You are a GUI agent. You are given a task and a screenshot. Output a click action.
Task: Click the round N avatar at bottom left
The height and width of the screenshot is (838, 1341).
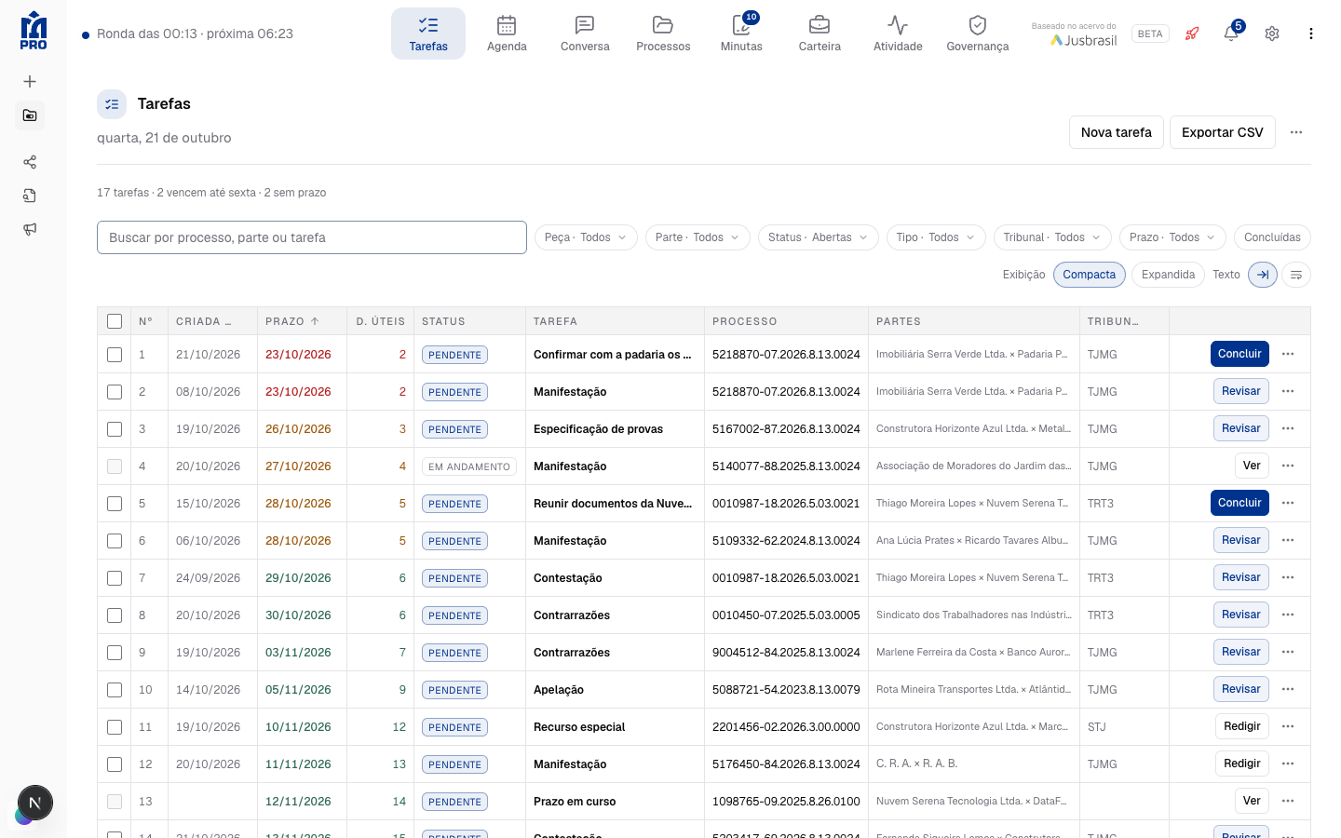coord(35,803)
